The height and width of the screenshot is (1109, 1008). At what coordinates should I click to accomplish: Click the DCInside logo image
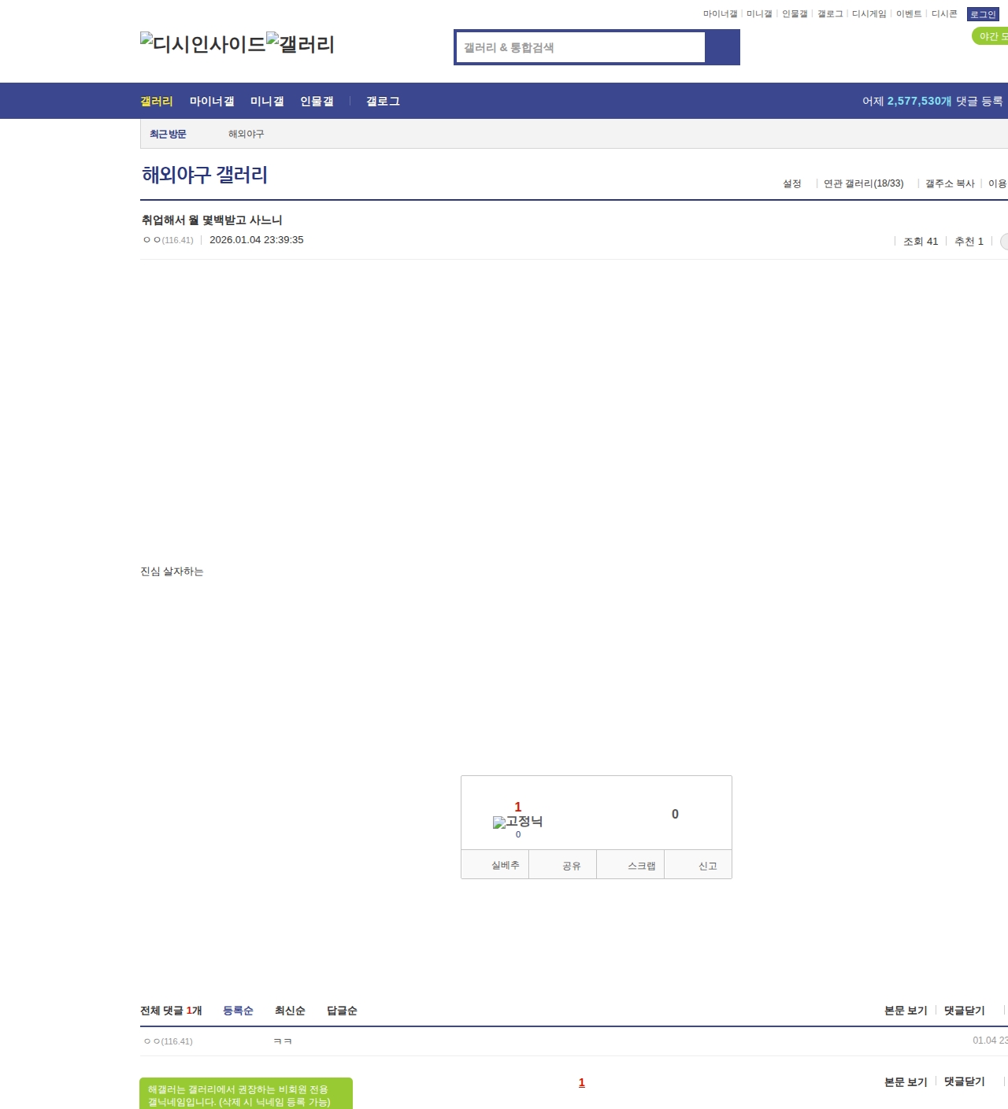click(x=202, y=44)
